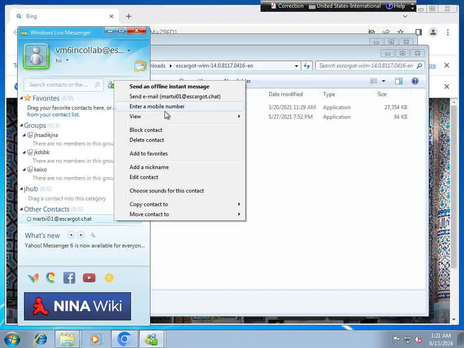Click the Favorites star icon

click(x=28, y=98)
